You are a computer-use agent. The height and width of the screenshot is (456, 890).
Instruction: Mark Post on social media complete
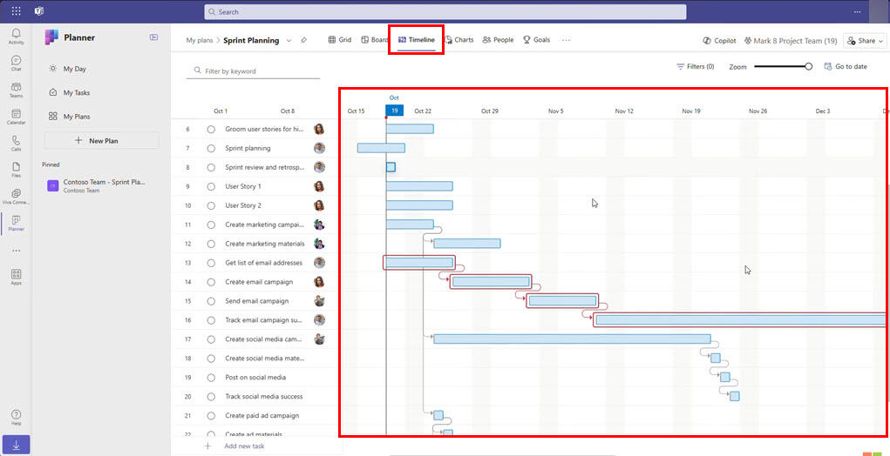click(x=211, y=378)
